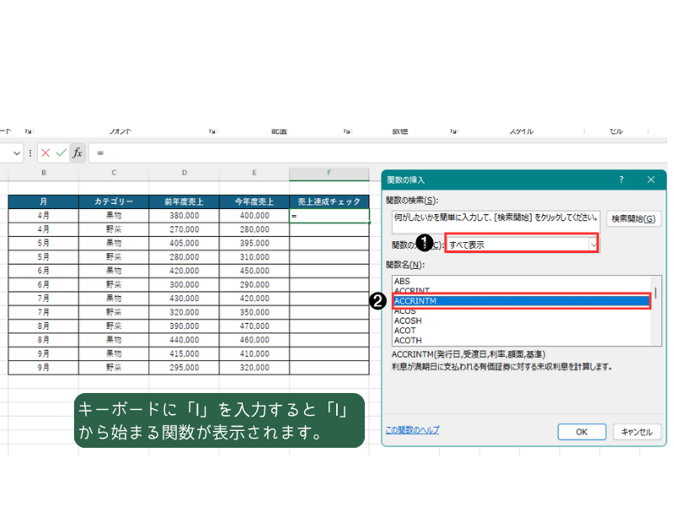Close the 関数の挿入 dialog with X
This screenshot has width=674, height=506.
tap(650, 180)
